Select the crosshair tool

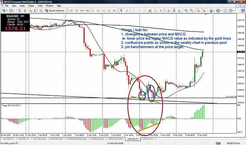pos(127,11)
